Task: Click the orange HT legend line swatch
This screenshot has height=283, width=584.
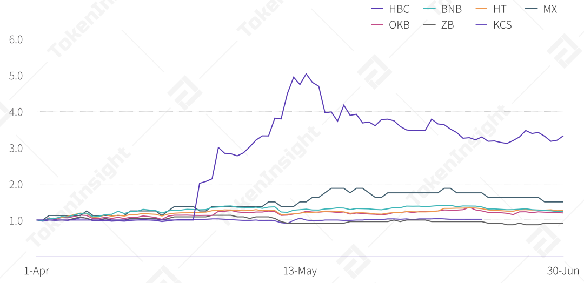Action: pyautogui.click(x=481, y=9)
